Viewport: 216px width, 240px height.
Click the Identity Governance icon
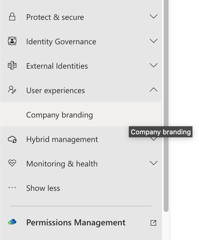[x=12, y=41]
